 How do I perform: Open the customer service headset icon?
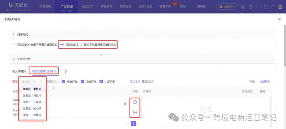click(x=243, y=7)
